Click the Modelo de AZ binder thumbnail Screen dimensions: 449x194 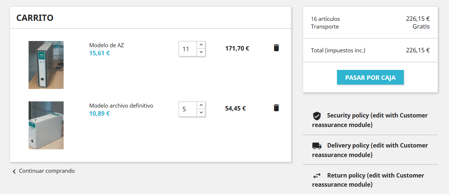point(46,65)
